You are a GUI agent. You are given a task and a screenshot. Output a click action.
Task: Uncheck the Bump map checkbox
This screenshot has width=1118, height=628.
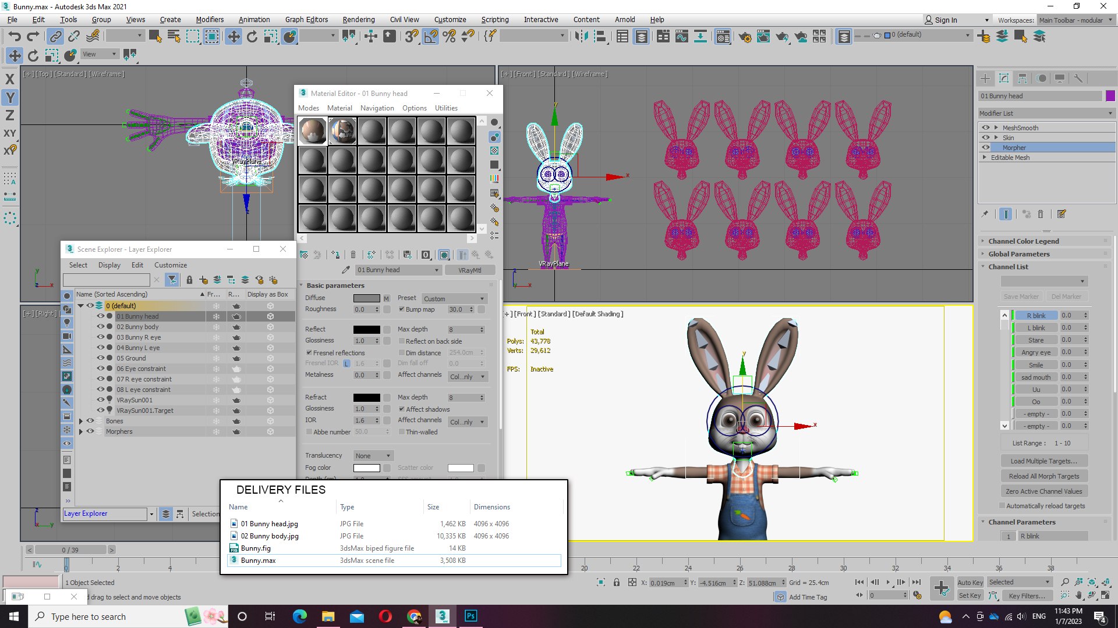tap(401, 309)
